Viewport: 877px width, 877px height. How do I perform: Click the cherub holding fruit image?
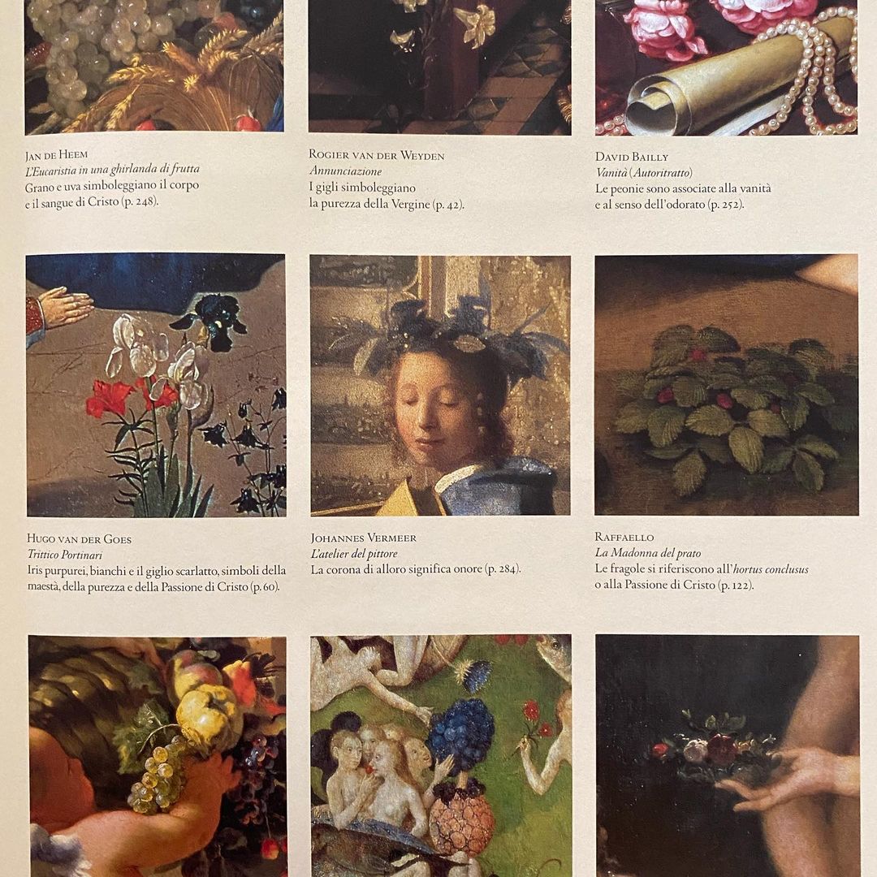point(158,756)
